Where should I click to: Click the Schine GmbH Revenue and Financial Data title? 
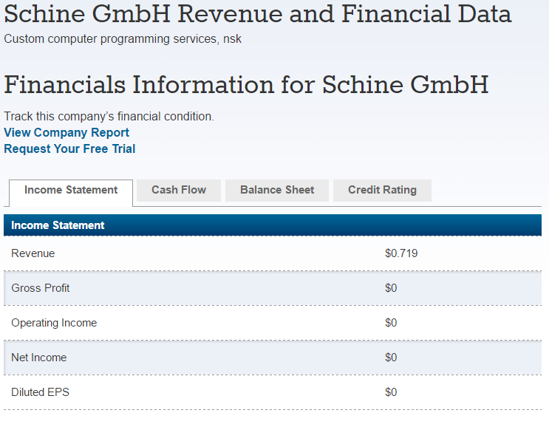(258, 14)
